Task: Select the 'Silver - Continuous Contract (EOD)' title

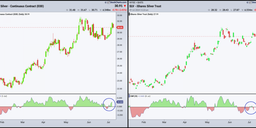Action: 22,6
